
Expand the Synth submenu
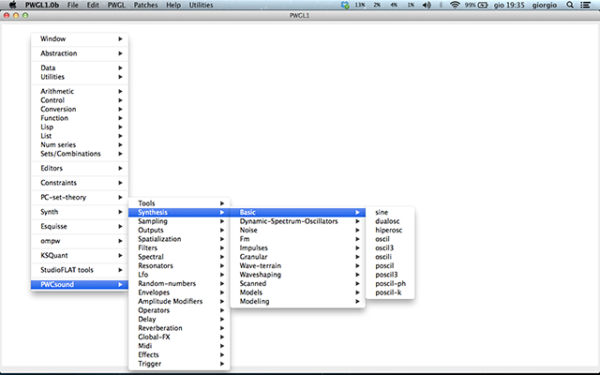click(x=80, y=212)
